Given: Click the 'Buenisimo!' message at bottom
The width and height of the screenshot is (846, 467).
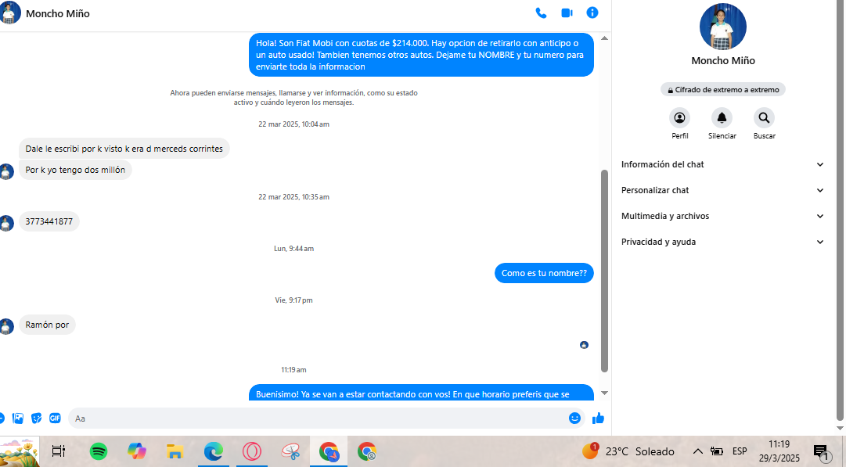Looking at the screenshot, I should [421, 393].
